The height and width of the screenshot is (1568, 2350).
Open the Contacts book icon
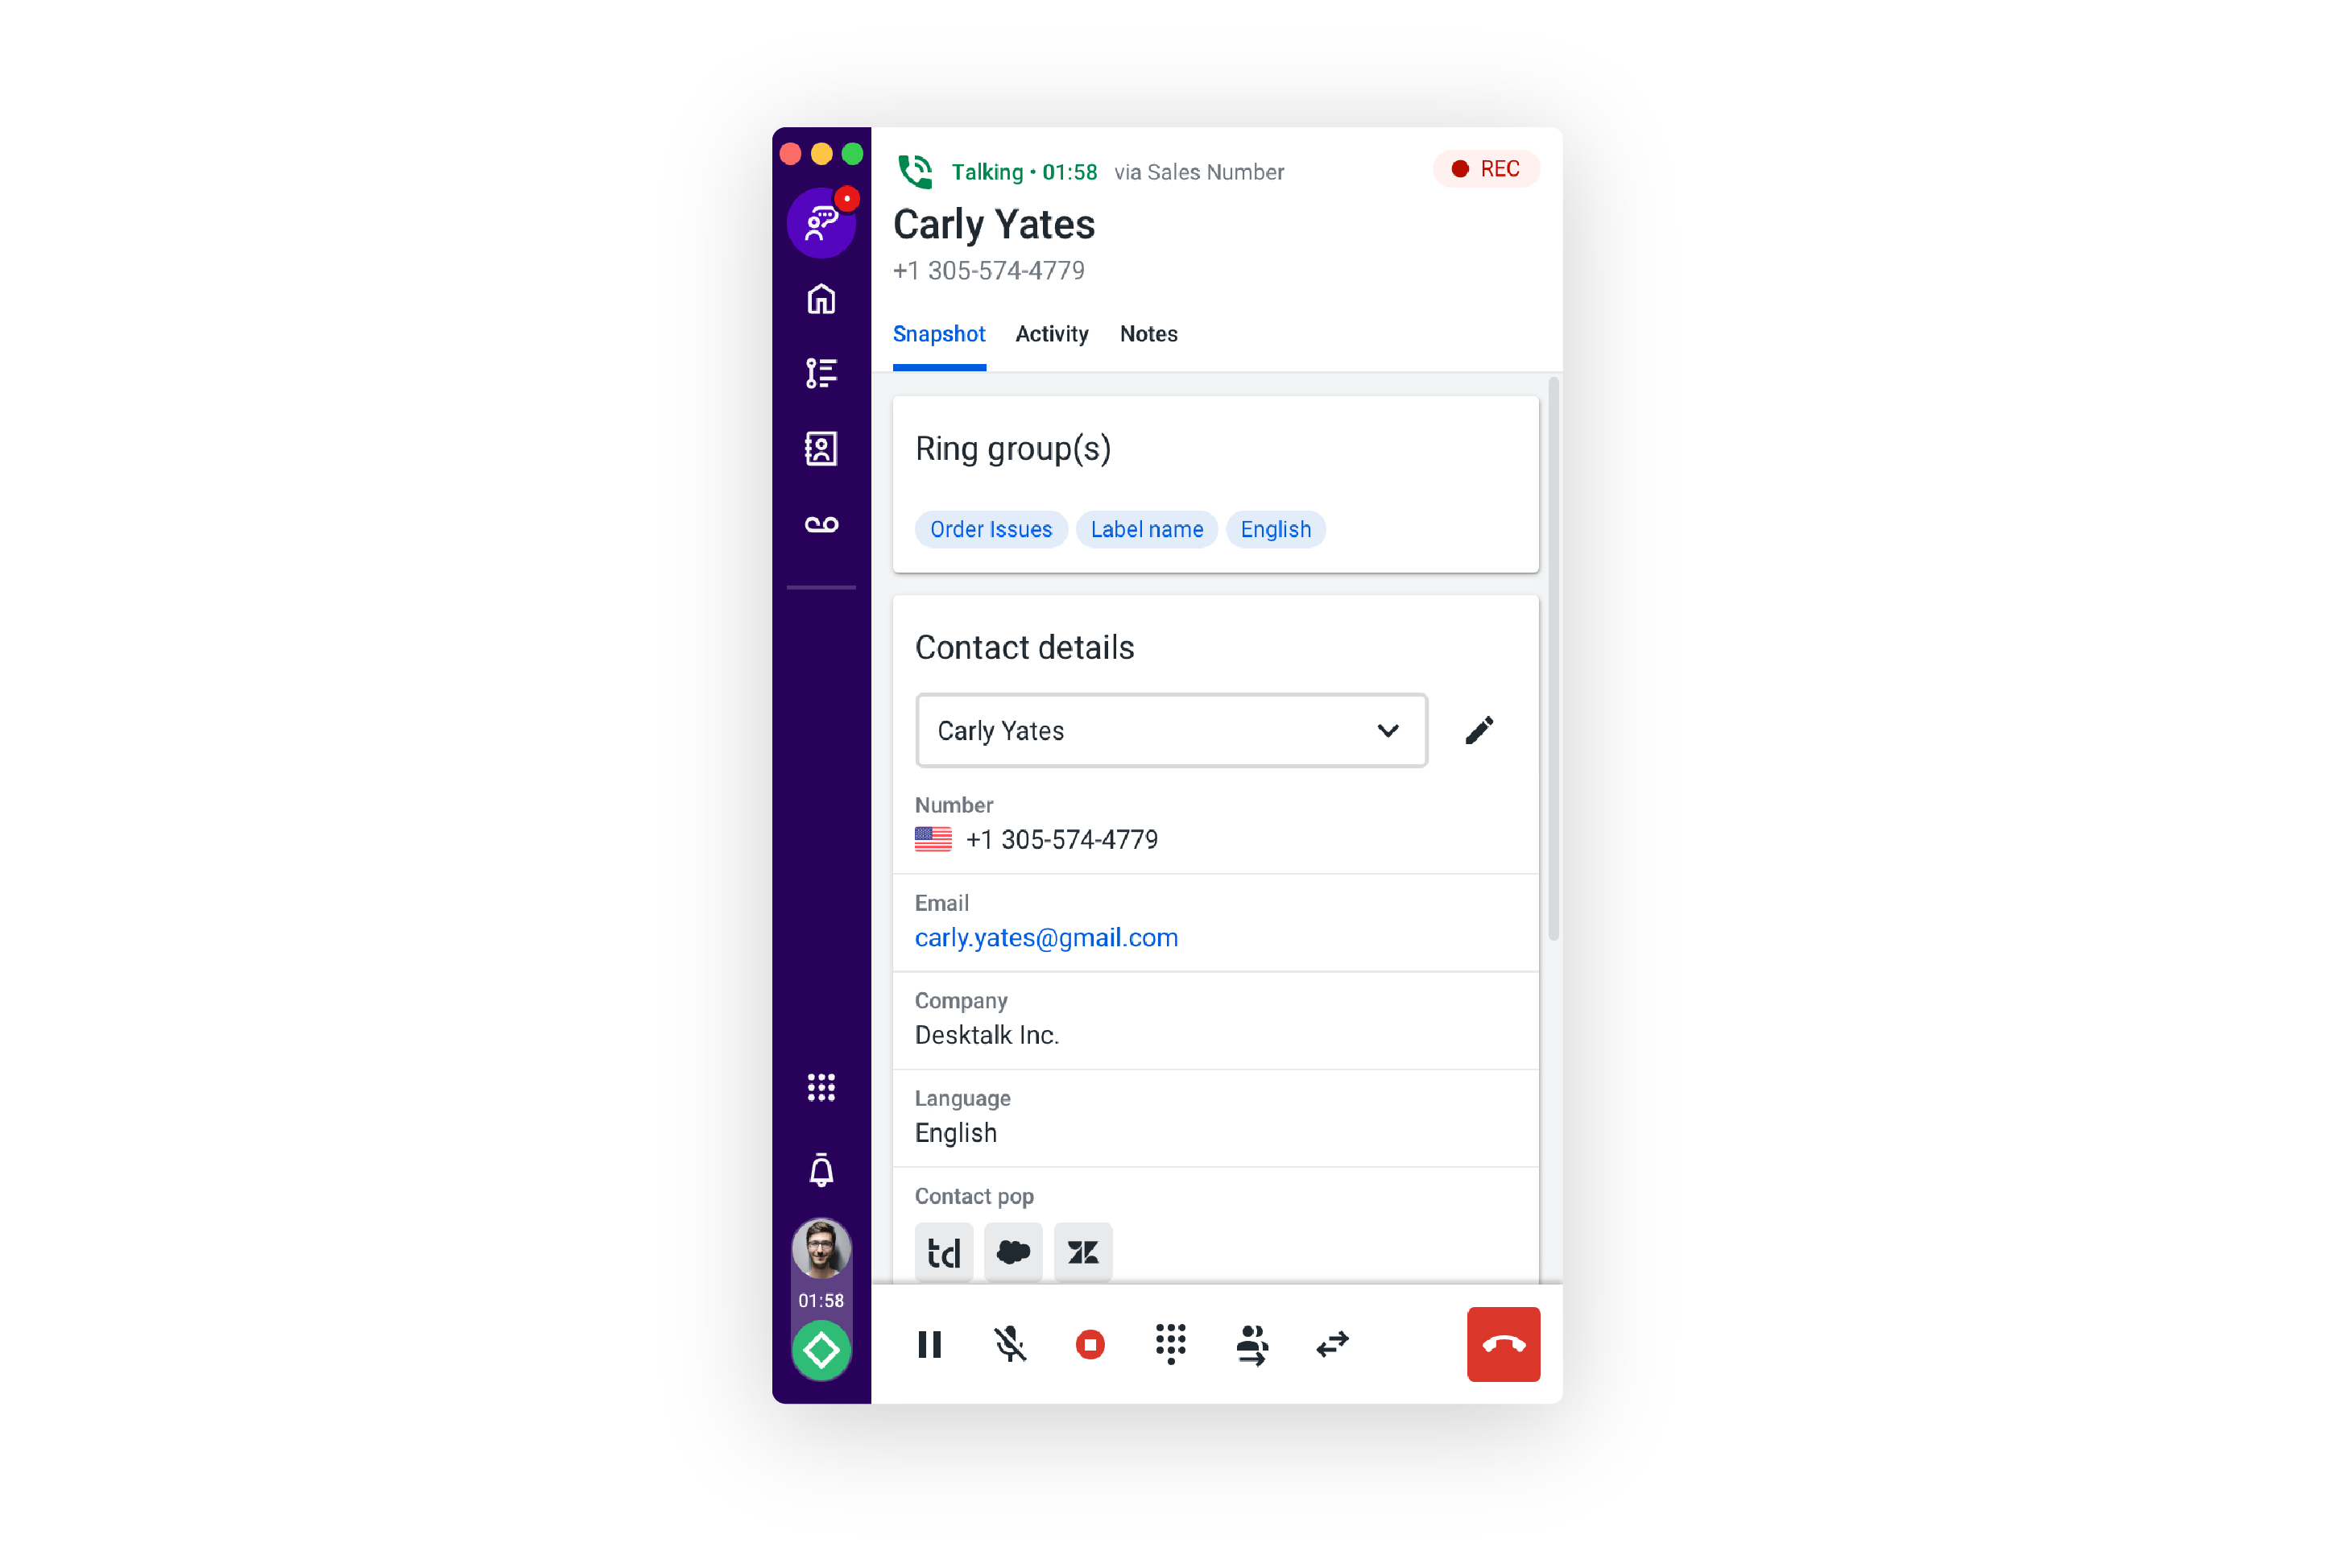tap(821, 449)
